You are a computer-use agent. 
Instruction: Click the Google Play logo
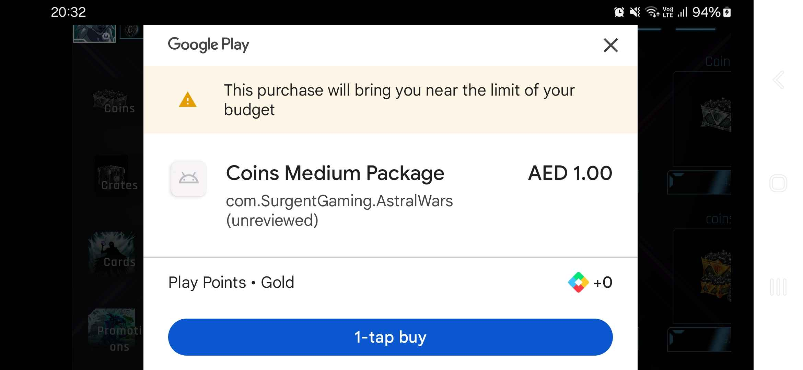[x=208, y=45]
